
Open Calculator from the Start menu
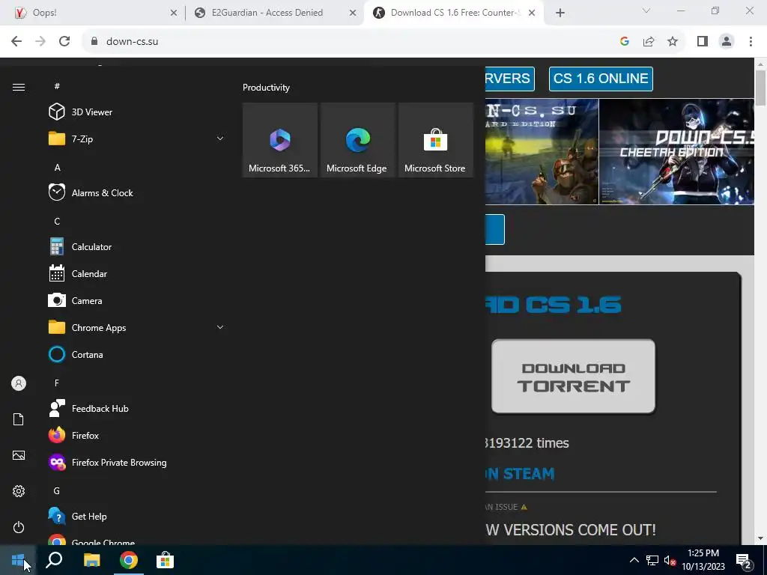pos(137,247)
